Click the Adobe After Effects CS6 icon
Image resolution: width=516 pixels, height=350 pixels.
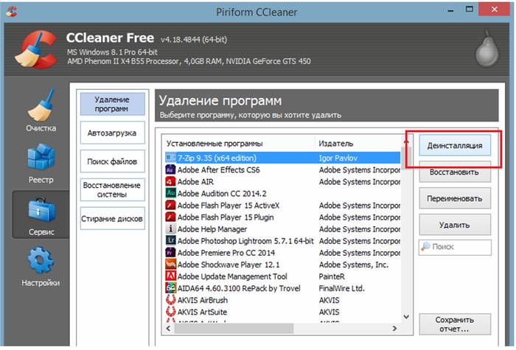click(170, 169)
